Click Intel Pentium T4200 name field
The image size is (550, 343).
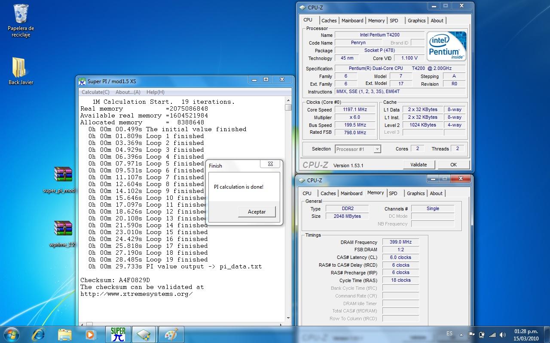point(379,35)
